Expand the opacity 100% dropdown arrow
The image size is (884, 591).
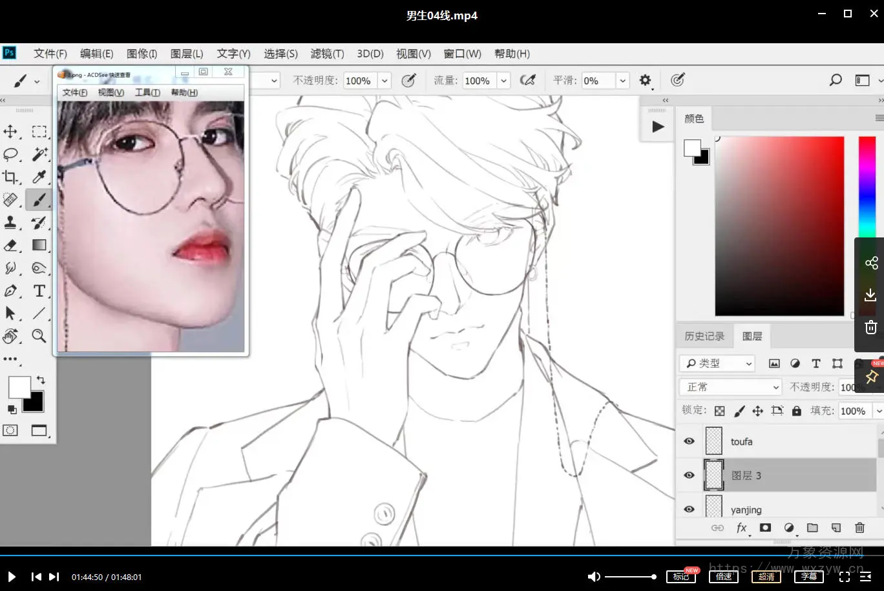click(384, 81)
